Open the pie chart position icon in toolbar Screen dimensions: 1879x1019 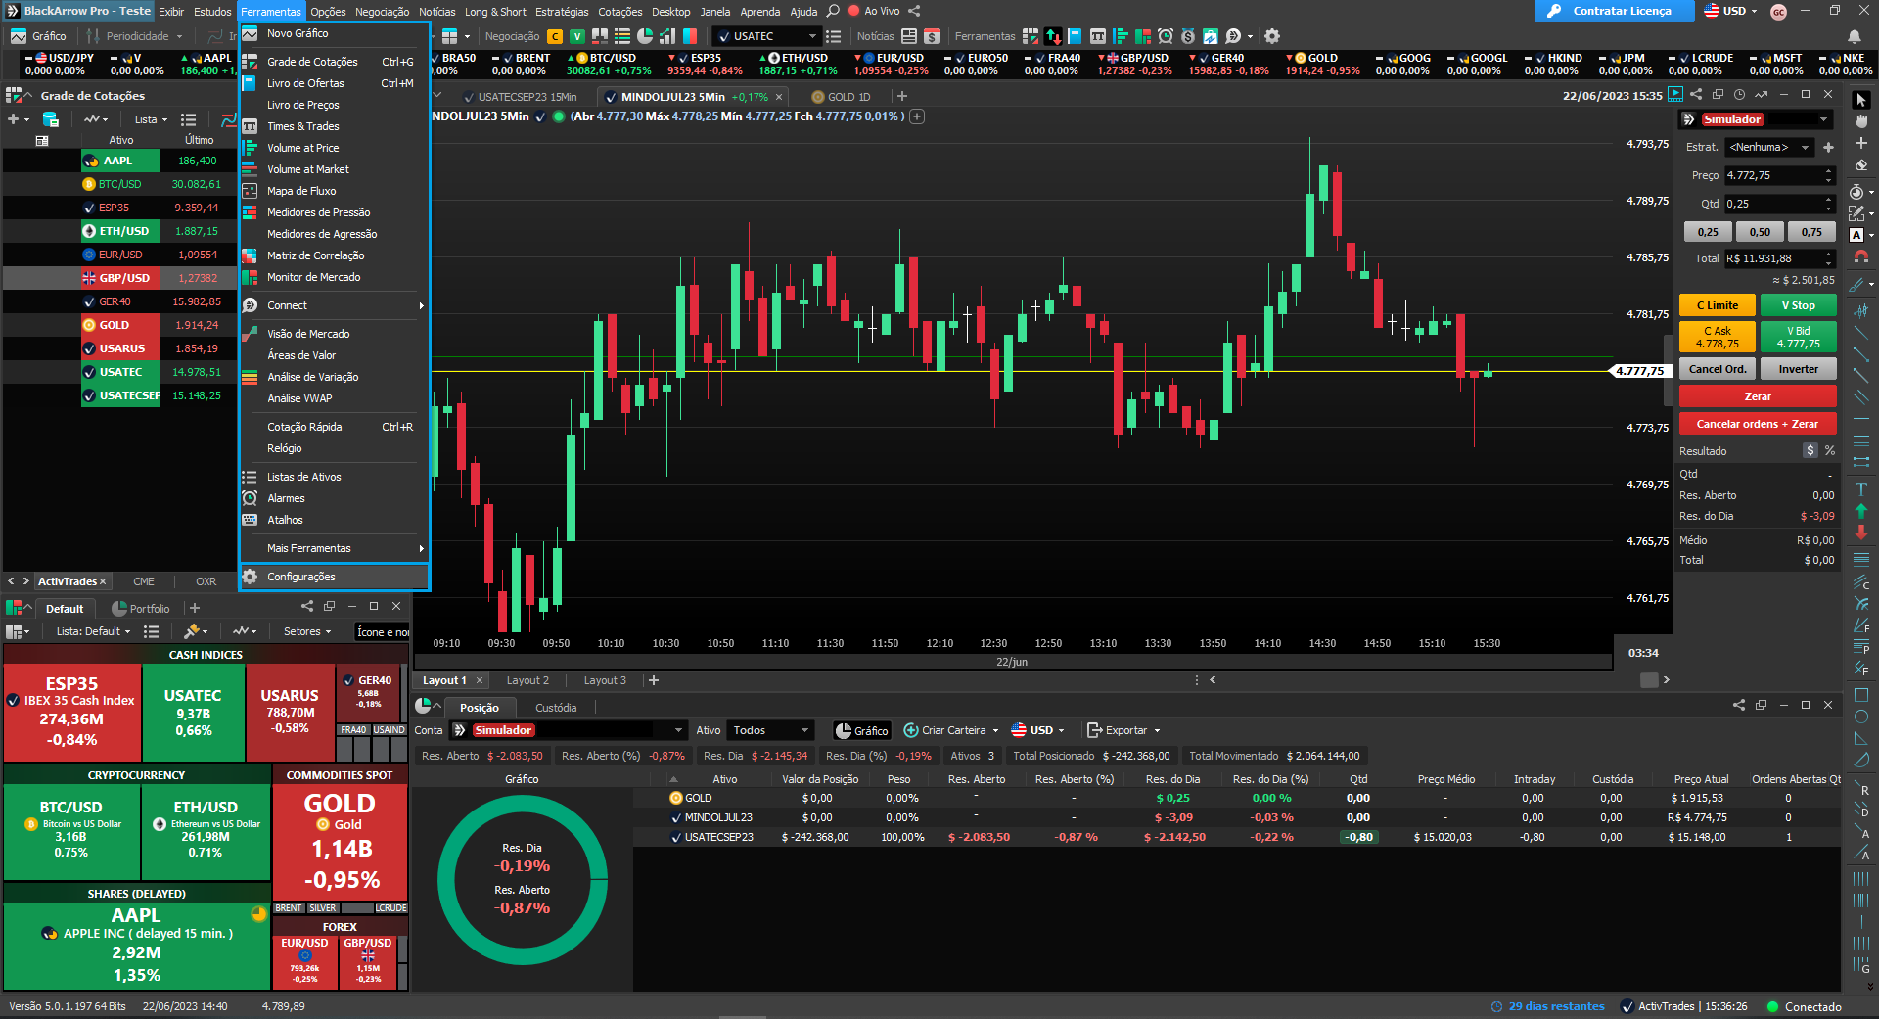coord(644,36)
